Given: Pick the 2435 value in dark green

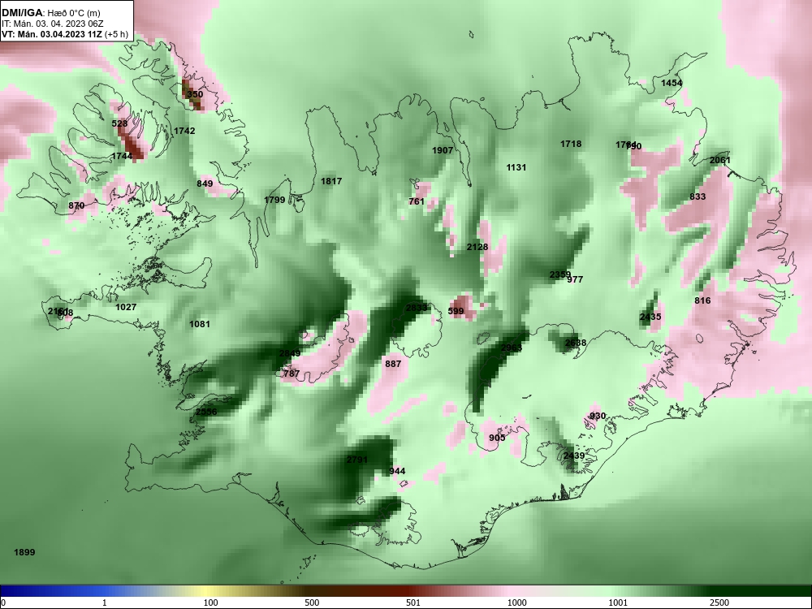Looking at the screenshot, I should 650,317.
